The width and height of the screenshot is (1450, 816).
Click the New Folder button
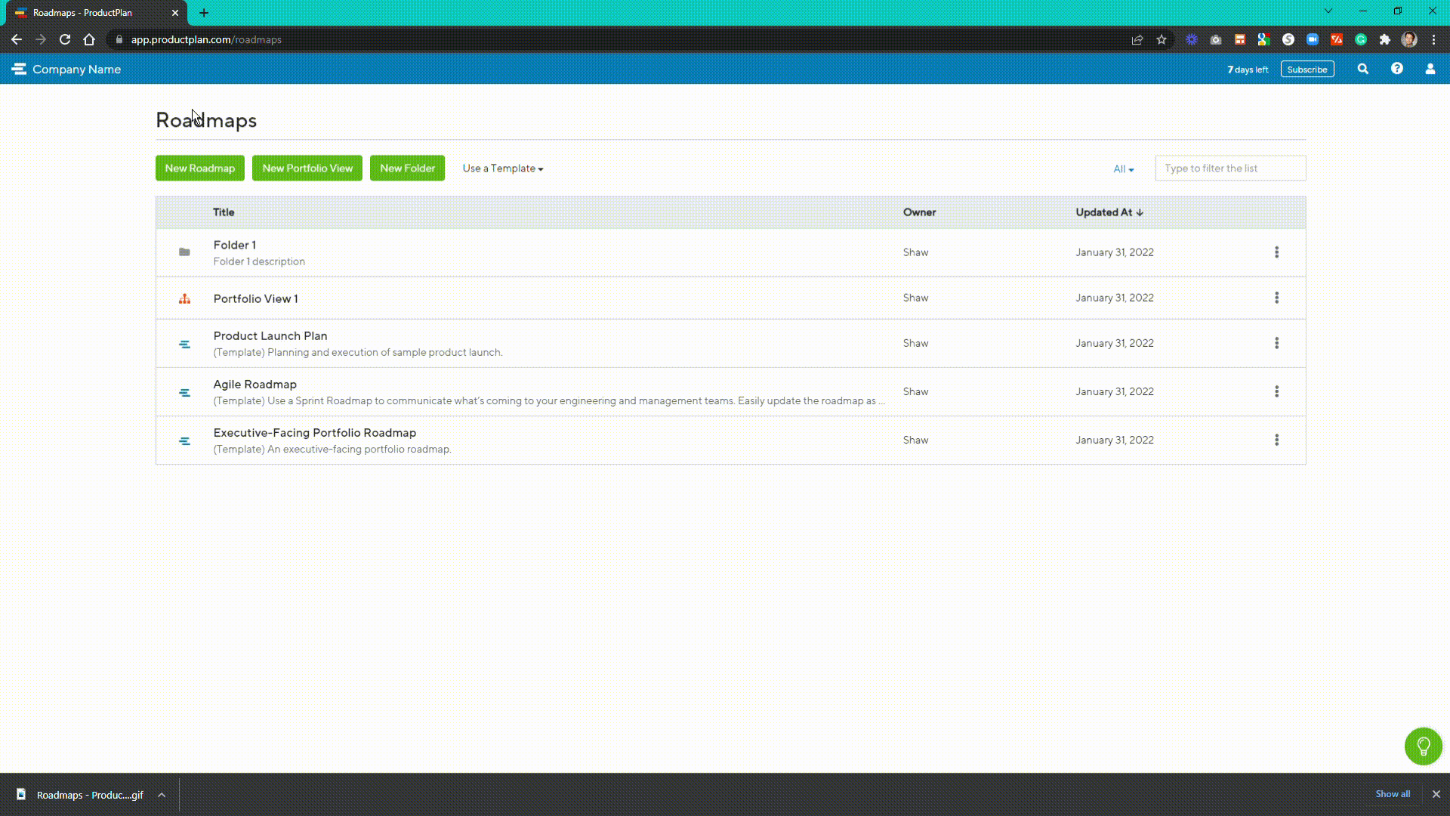(x=408, y=168)
